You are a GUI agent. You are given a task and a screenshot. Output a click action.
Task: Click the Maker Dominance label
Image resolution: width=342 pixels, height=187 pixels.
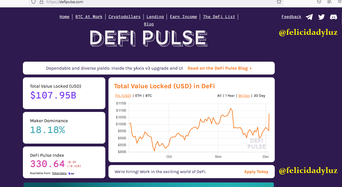(49, 121)
